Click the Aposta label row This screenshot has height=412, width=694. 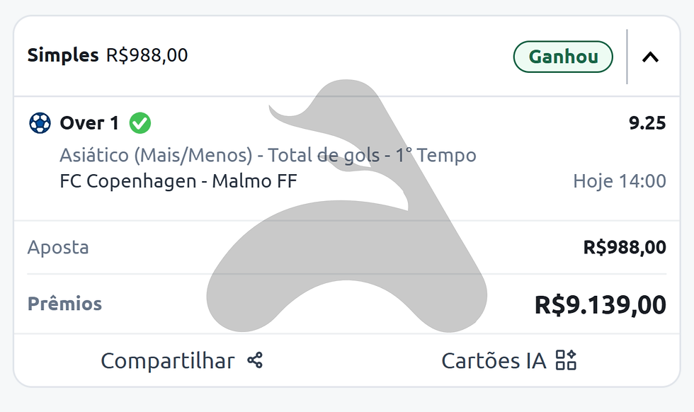coord(346,247)
